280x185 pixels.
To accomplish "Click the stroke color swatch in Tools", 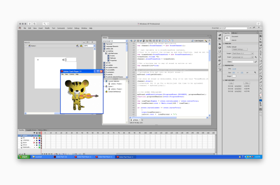I will [261, 95].
